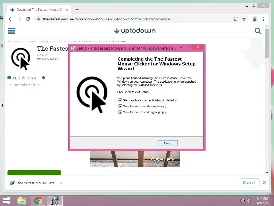Maximize the Chrome window

point(254,6)
